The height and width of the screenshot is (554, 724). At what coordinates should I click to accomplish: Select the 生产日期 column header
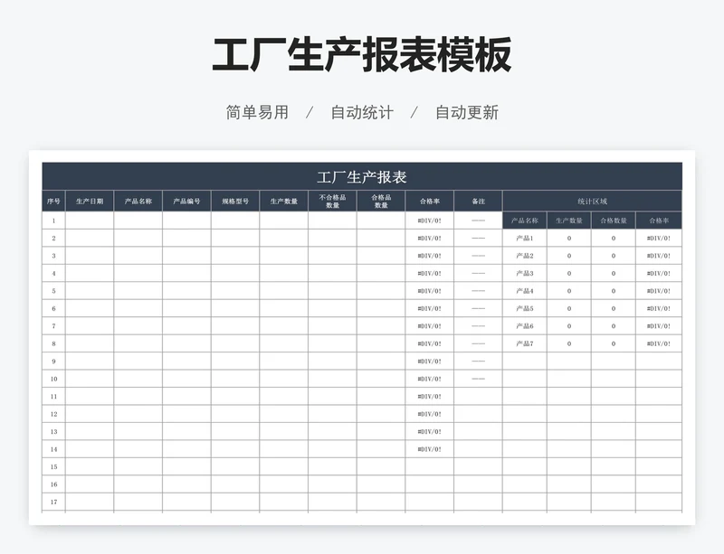(90, 202)
